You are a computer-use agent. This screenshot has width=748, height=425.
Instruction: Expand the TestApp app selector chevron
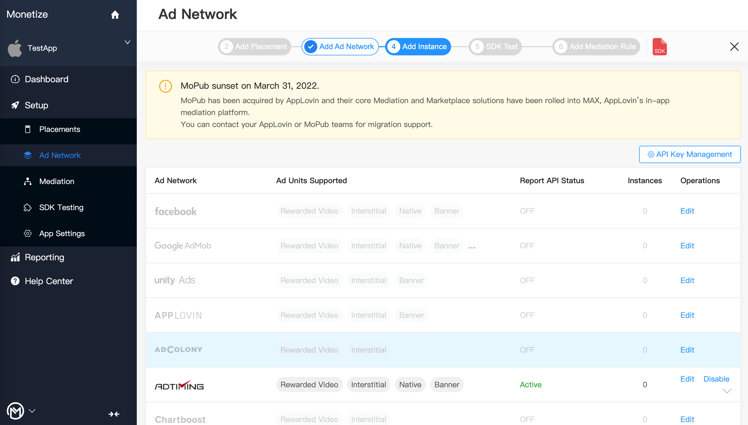[x=128, y=42]
